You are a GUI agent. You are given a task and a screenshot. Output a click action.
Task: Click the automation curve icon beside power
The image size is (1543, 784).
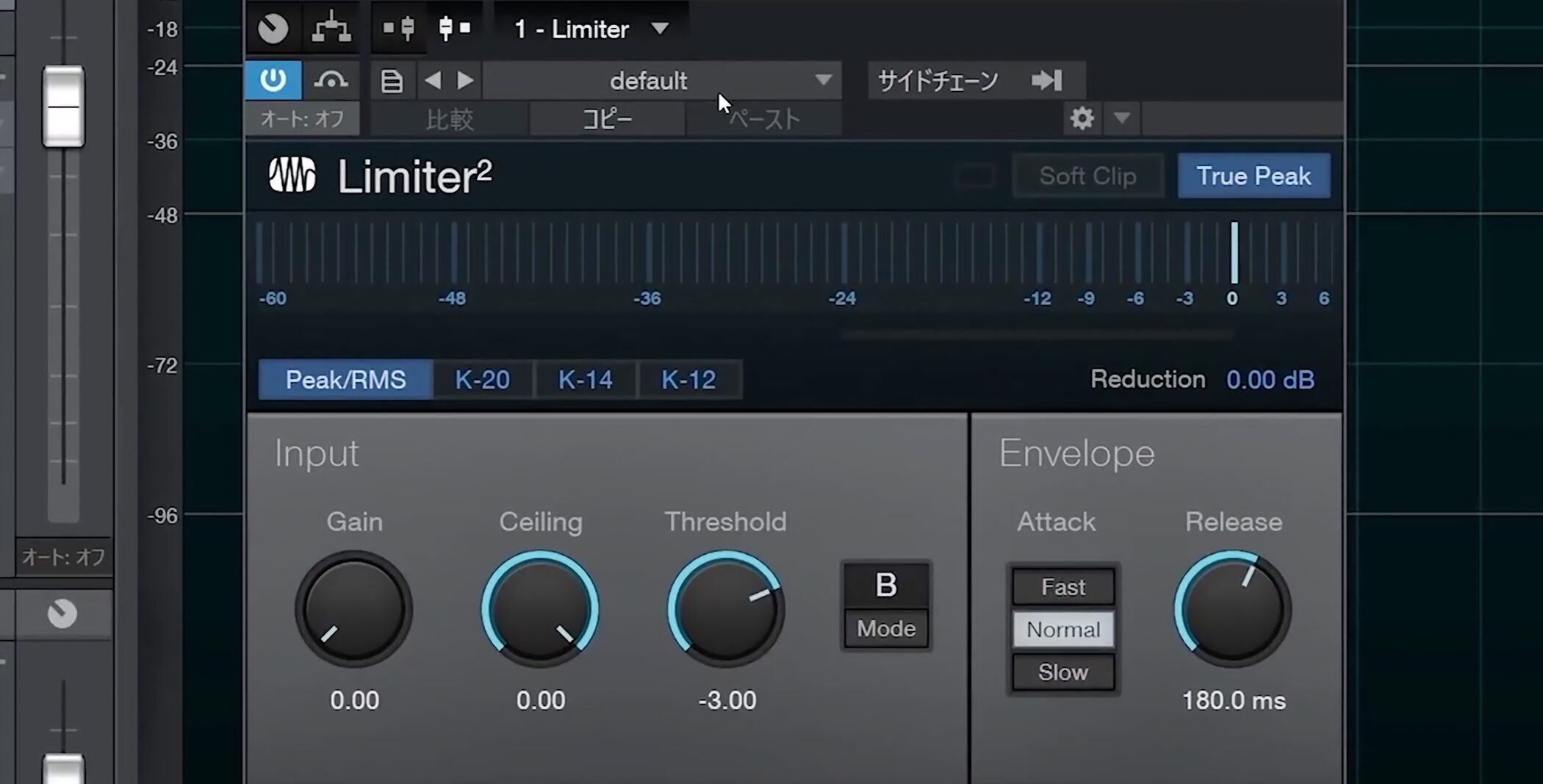tap(331, 80)
